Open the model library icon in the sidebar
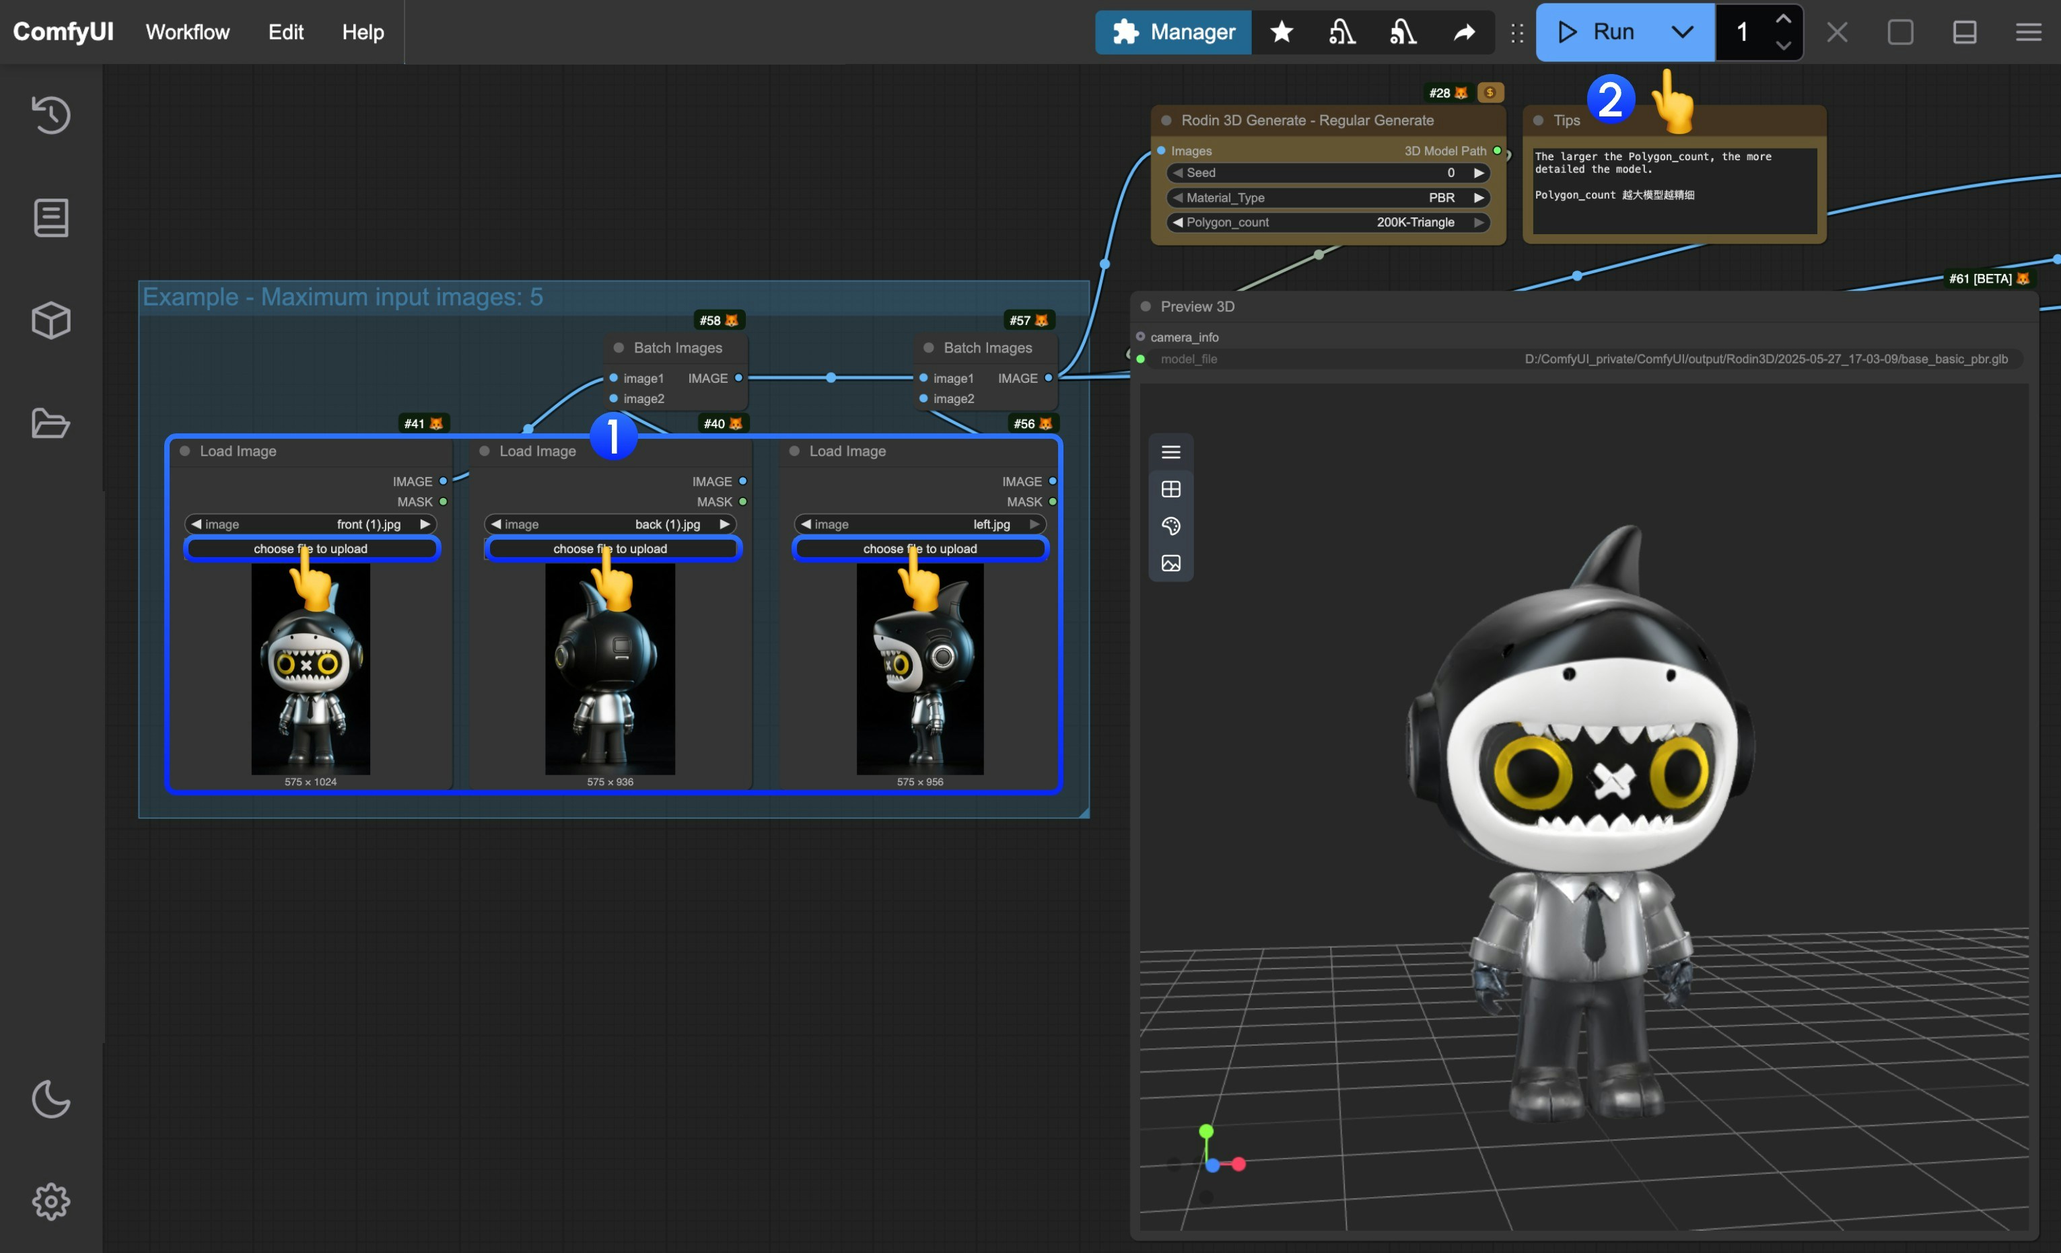This screenshot has height=1253, width=2061. point(50,320)
